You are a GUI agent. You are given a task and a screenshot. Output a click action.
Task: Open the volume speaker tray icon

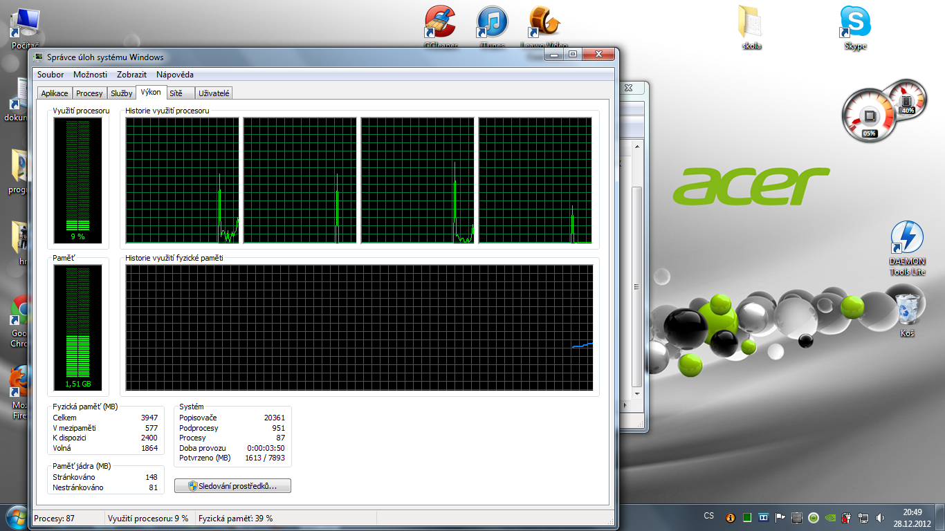click(880, 517)
